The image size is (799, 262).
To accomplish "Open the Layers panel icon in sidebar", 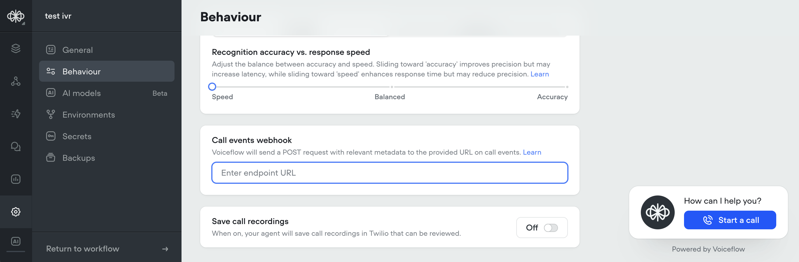I will click(x=15, y=48).
